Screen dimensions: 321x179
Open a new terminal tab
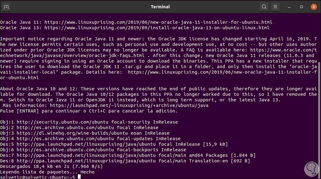(x=7, y=7)
